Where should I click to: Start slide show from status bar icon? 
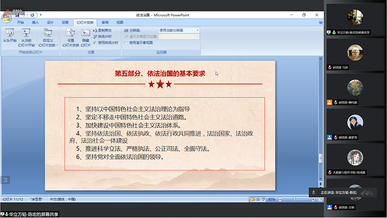[x=263, y=200]
